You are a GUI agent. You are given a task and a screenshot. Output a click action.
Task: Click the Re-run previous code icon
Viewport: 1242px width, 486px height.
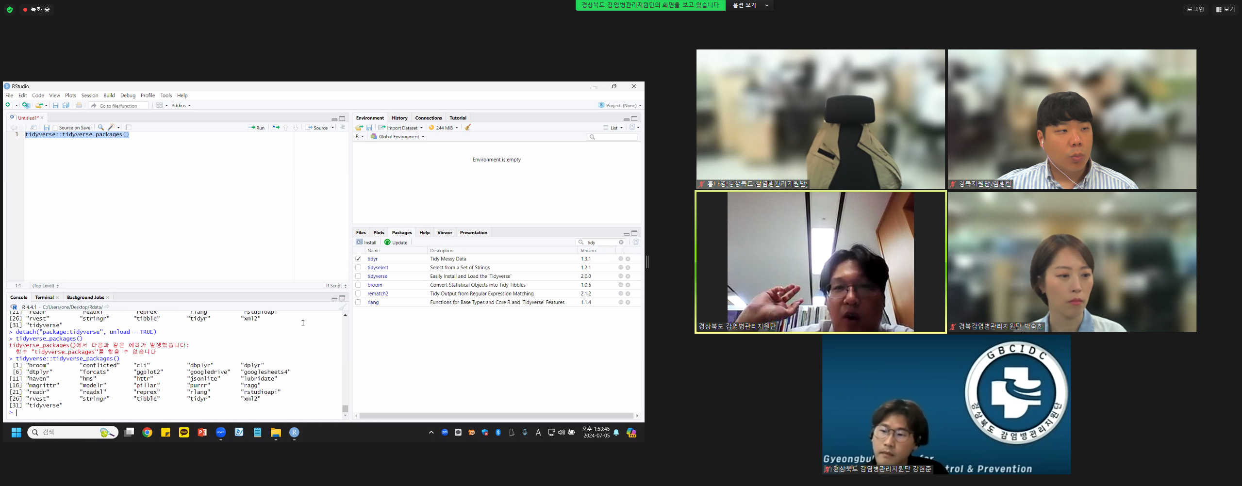pos(276,128)
